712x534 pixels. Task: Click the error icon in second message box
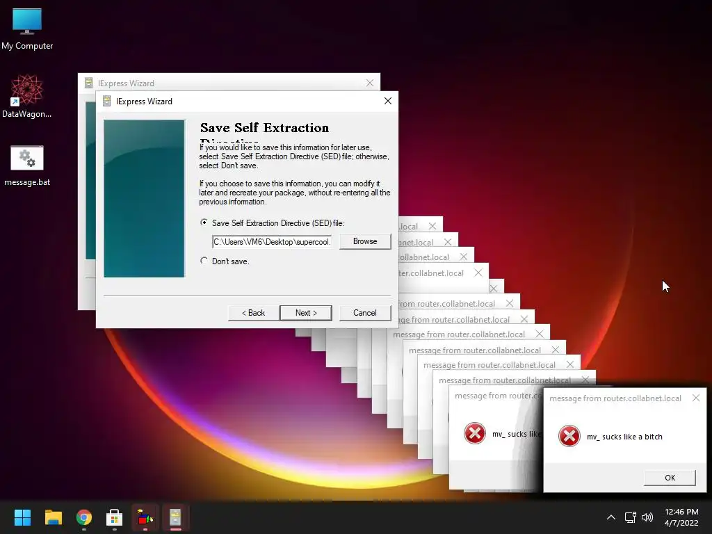pyautogui.click(x=474, y=432)
